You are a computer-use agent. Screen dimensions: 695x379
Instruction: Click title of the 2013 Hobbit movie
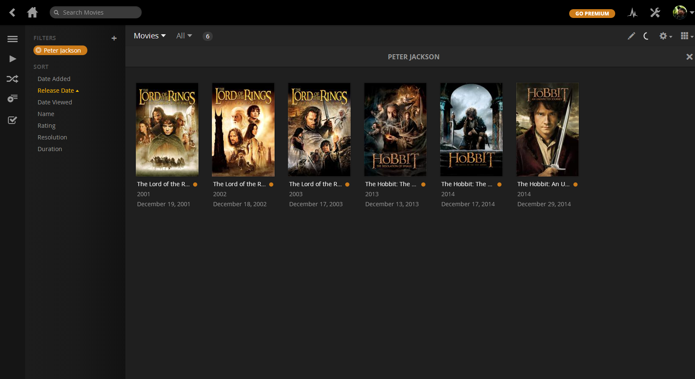[391, 184]
